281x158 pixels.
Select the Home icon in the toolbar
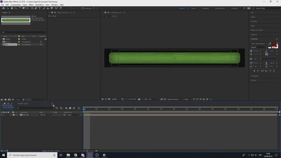[4, 8]
